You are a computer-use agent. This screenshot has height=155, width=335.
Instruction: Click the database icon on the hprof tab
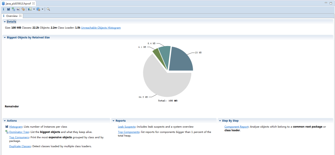pyautogui.click(x=3, y=3)
